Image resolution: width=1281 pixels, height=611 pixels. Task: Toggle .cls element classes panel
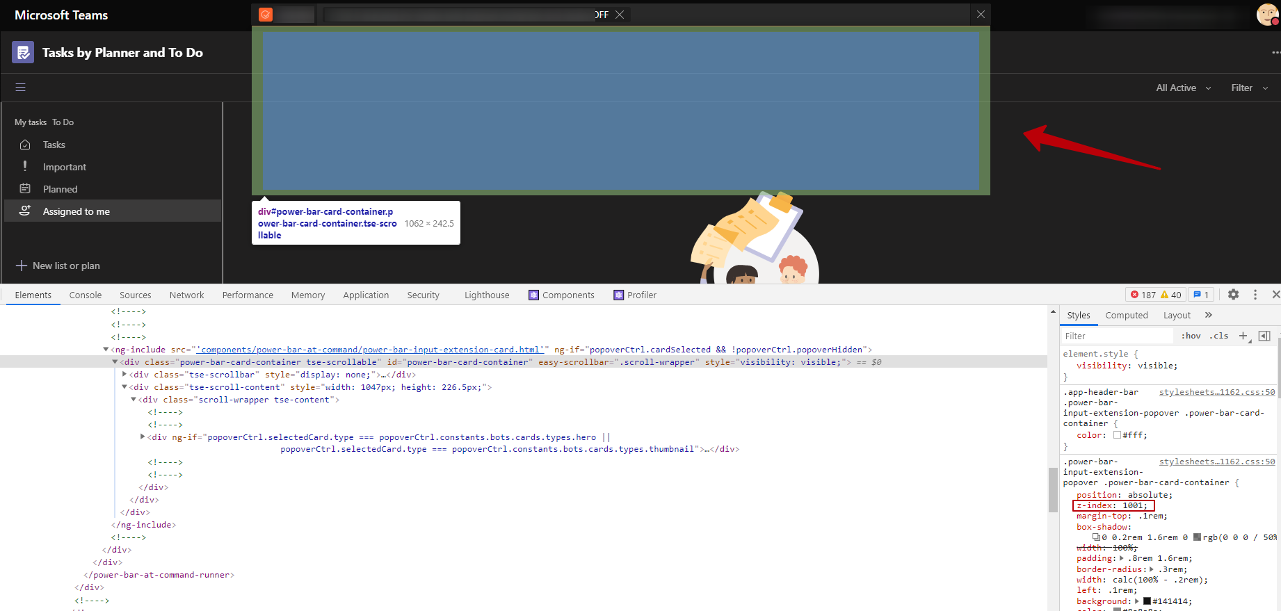1218,336
